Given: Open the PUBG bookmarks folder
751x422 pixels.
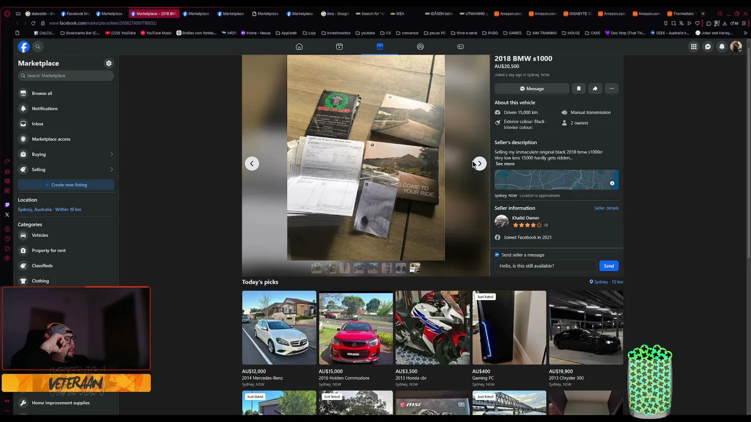Looking at the screenshot, I should pos(489,33).
